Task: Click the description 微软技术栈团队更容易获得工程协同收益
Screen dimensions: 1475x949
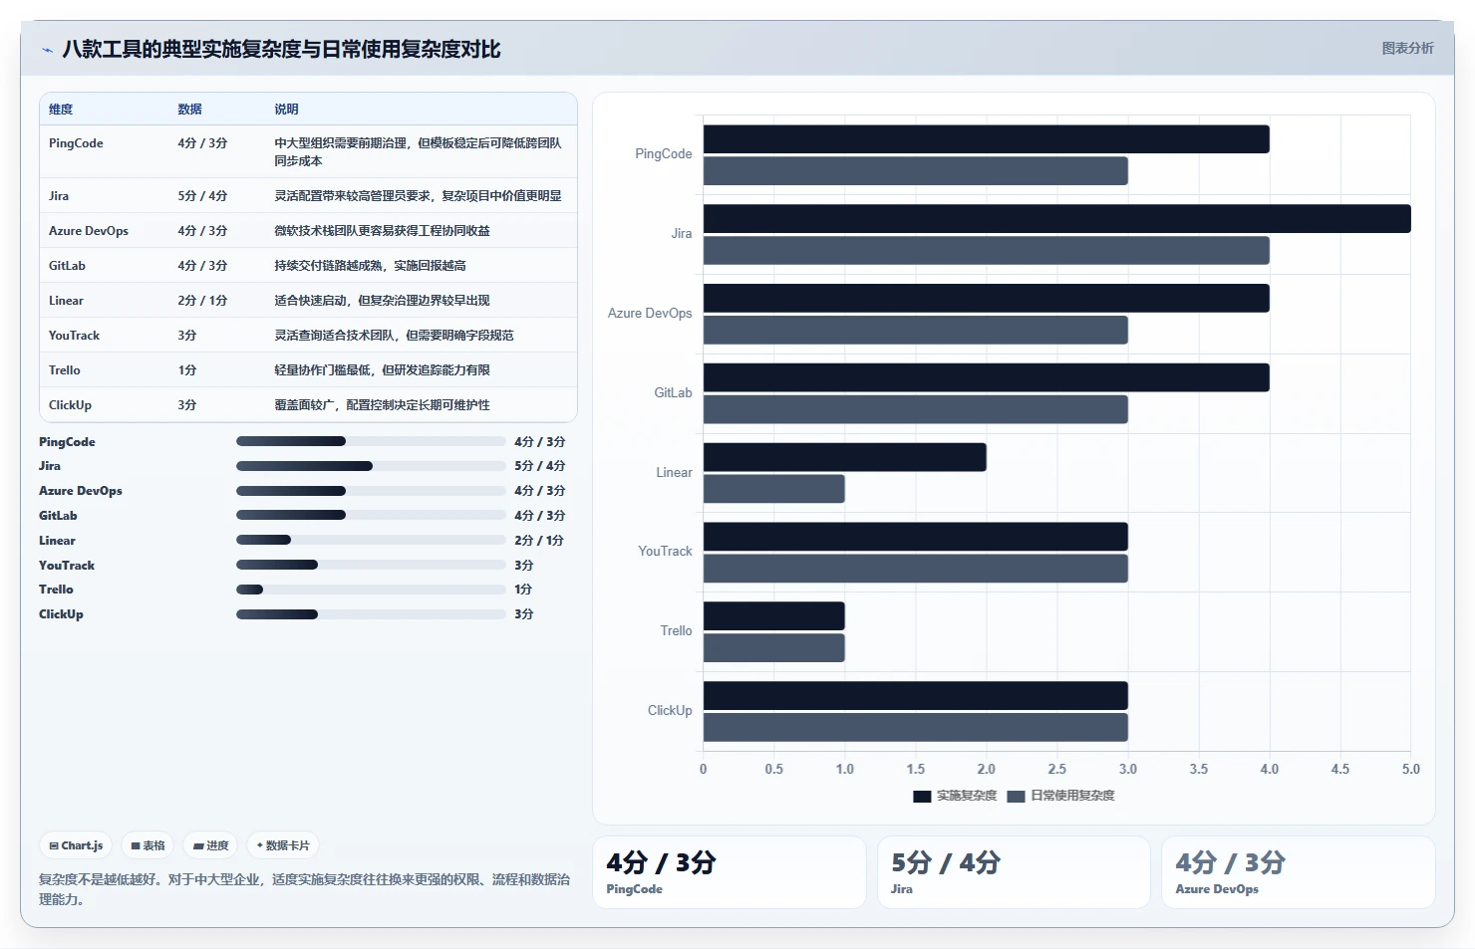Action: coord(382,231)
